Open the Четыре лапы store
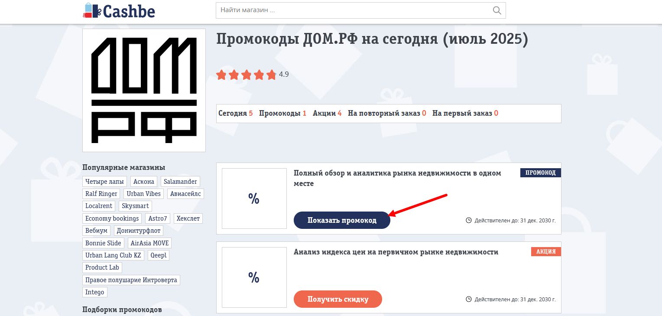 click(x=104, y=182)
